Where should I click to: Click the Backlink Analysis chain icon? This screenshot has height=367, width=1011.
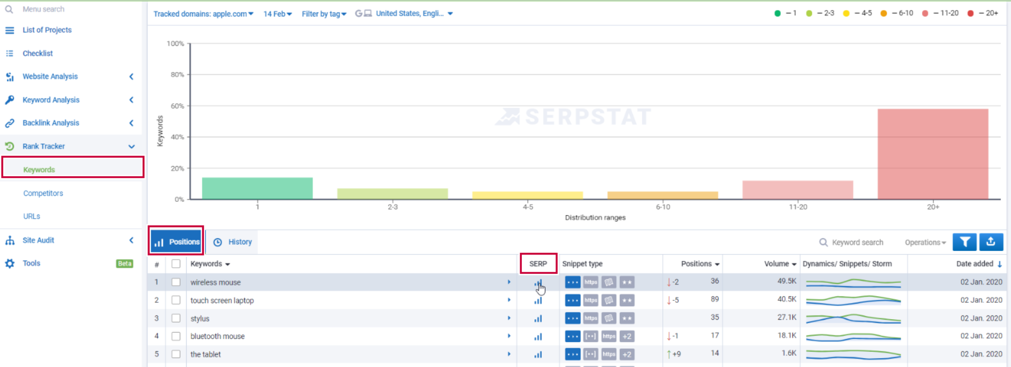9,123
